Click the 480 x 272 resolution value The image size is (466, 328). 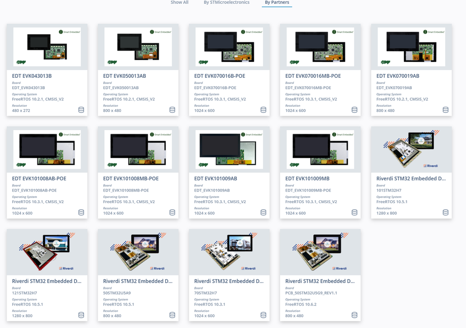pos(21,110)
